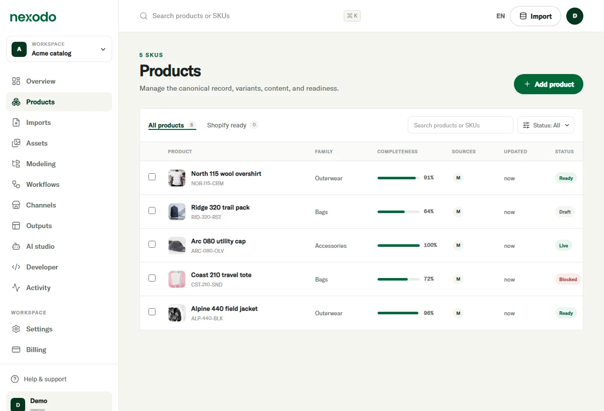Check the Arc 080 utility cap row
Image resolution: width=604 pixels, height=411 pixels.
point(152,244)
